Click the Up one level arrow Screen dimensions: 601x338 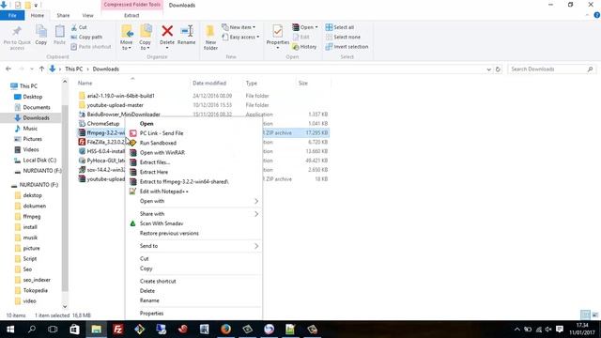(x=41, y=69)
